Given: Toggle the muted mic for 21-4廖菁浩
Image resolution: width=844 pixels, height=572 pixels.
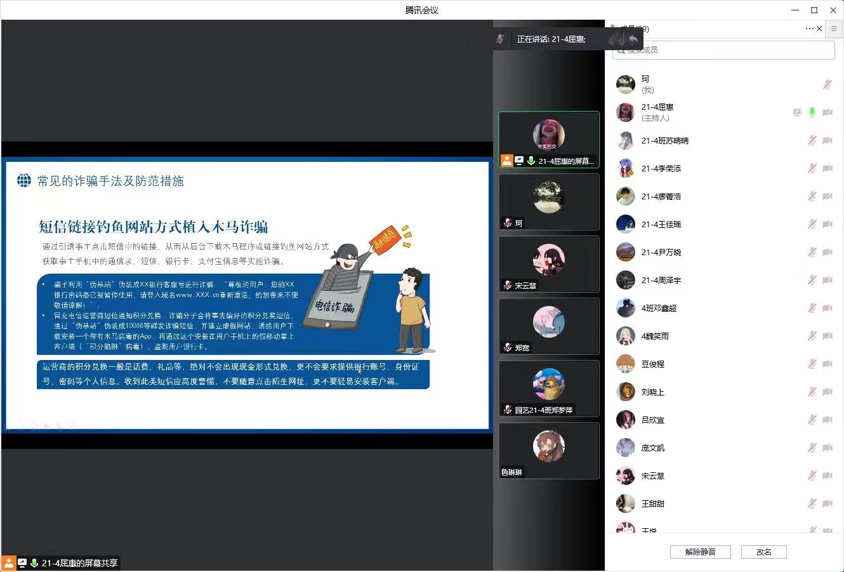Looking at the screenshot, I should tap(812, 196).
